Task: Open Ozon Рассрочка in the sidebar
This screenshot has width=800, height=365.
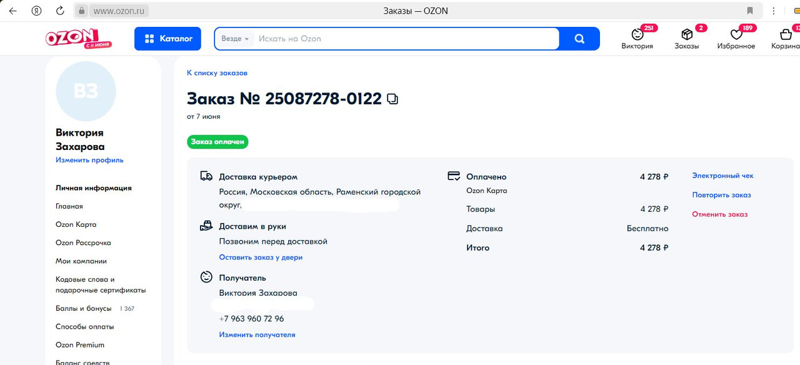Action: [x=83, y=242]
